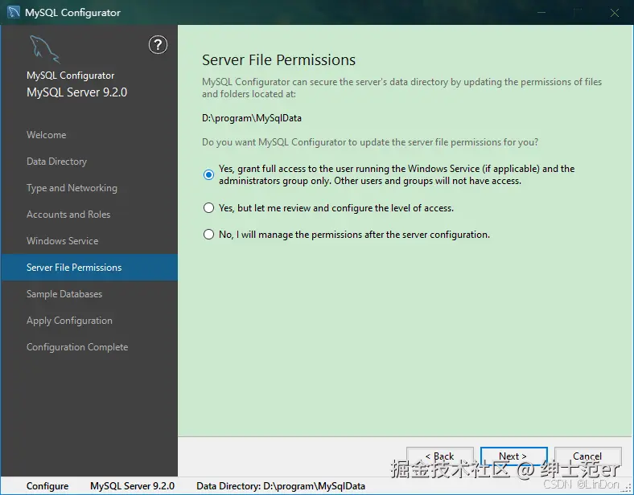Click the < Back button
Screen dimensions: 634x495
click(x=440, y=456)
